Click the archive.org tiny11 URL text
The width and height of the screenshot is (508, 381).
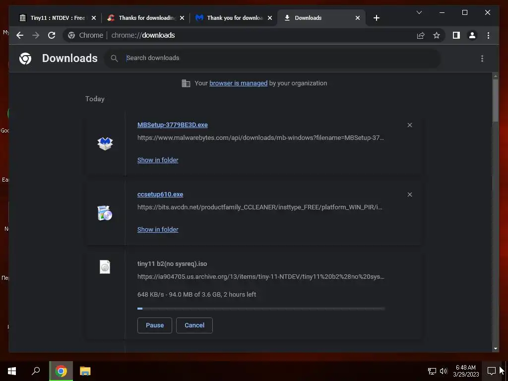click(261, 277)
